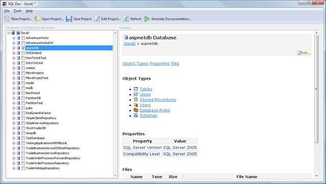The image size is (326, 184).
Task: Select TradeBusinessServiceIISHostRepository tree item
Action: pyautogui.click(x=52, y=148)
